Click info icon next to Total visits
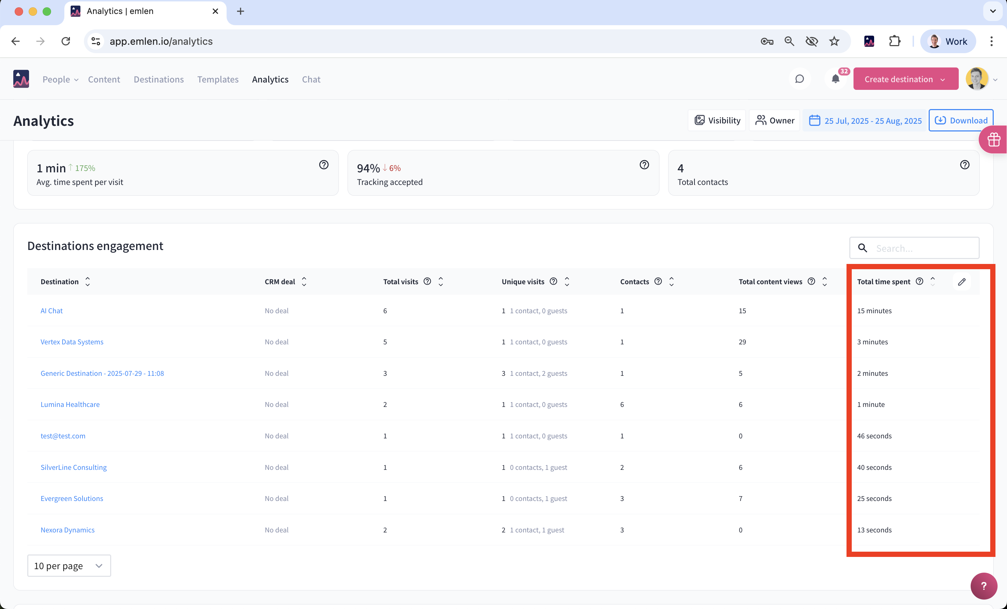The image size is (1007, 609). pyautogui.click(x=427, y=281)
